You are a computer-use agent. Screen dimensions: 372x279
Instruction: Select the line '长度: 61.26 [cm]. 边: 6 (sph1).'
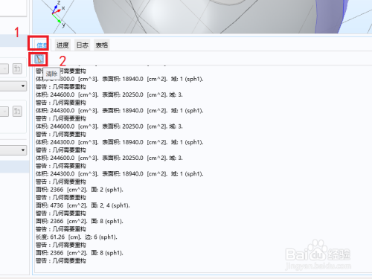pos(77,237)
